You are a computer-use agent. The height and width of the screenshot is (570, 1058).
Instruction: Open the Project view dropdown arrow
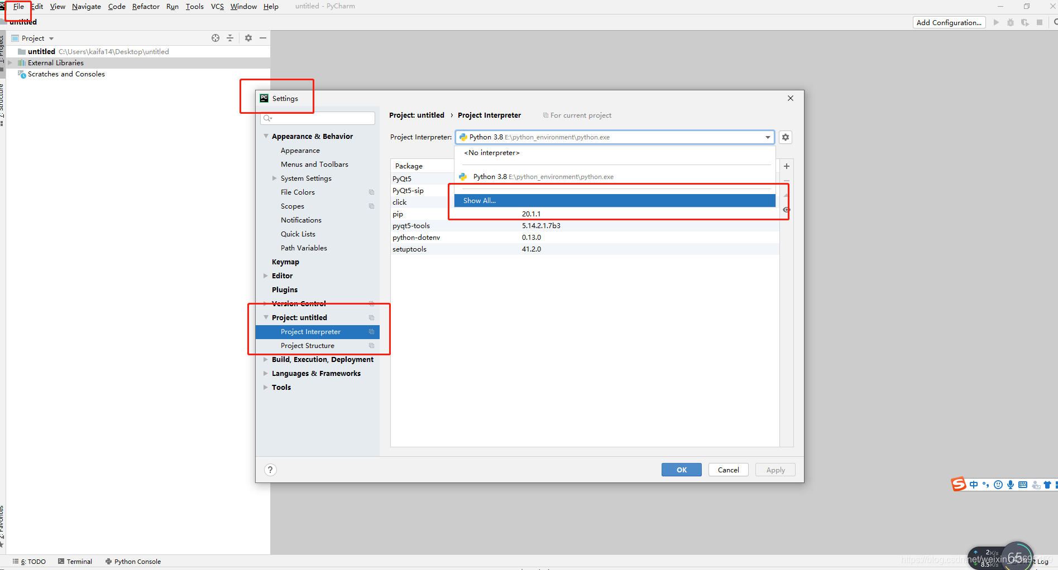click(51, 38)
